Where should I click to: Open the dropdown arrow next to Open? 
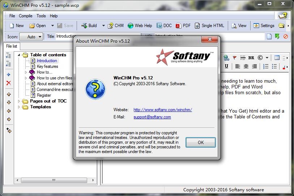(x=52, y=26)
